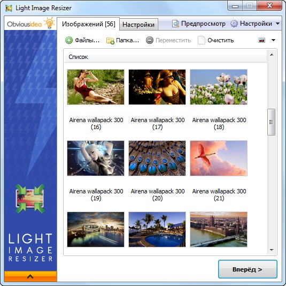Viewport: 286px width, 286px height.
Task: Click the Preview magnifier page icon
Action: click(175, 24)
